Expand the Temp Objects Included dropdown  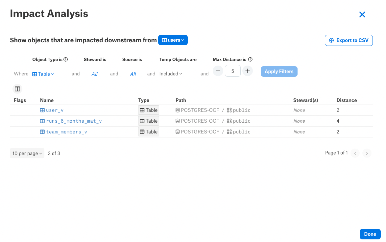coord(171,74)
